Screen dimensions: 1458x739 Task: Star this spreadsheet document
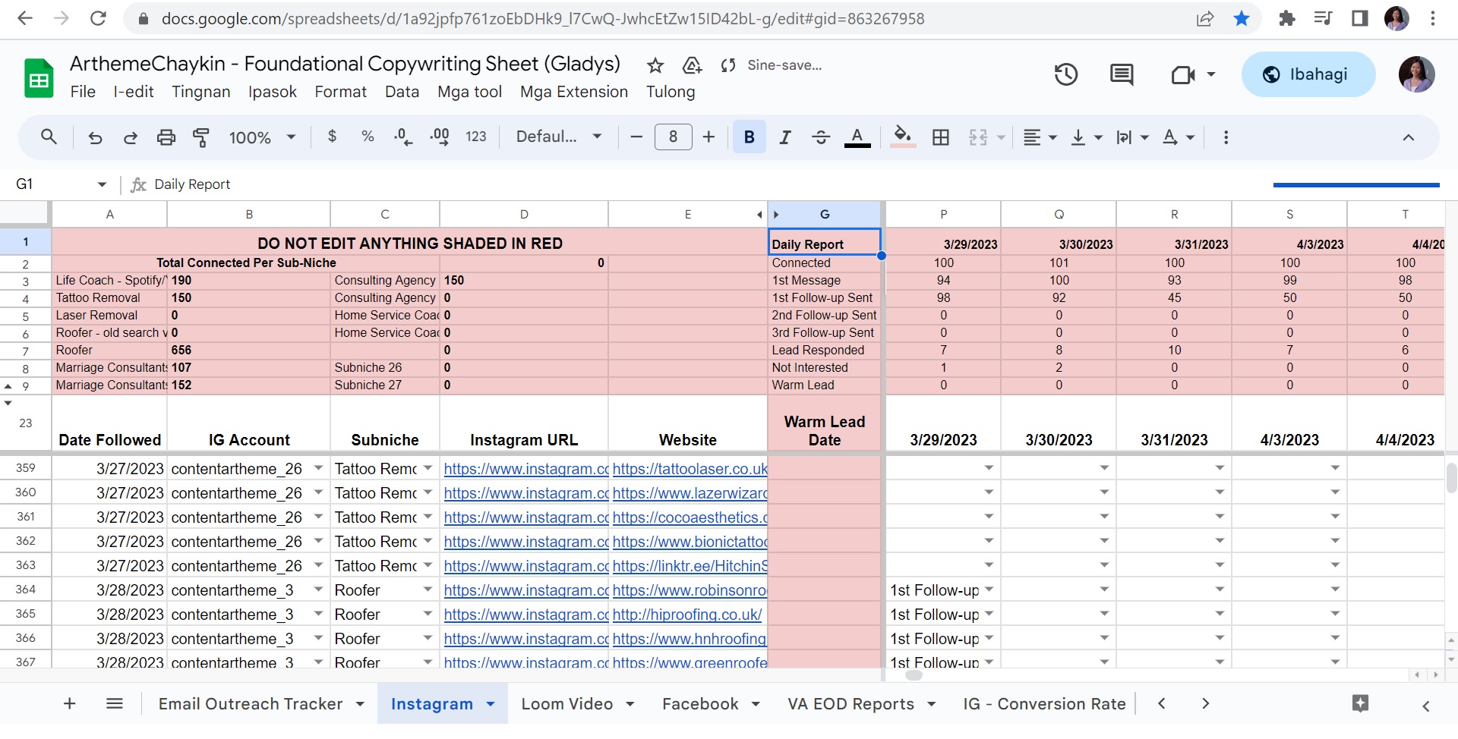click(655, 66)
